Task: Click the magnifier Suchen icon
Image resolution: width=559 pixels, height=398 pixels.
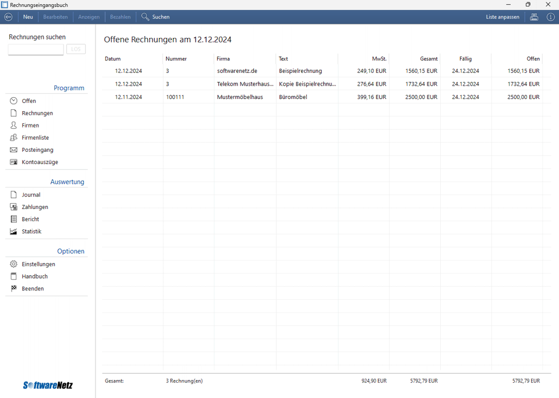Action: pos(146,17)
